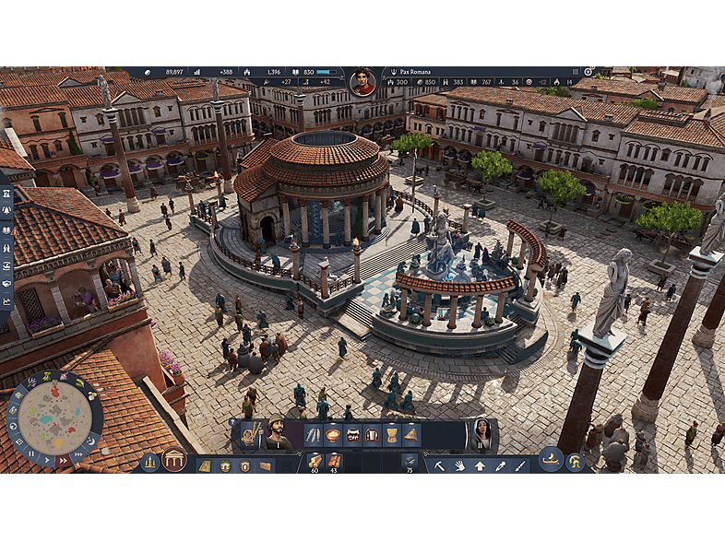The width and height of the screenshot is (725, 541).
Task: Click the population count 1,396
Action: (x=274, y=72)
